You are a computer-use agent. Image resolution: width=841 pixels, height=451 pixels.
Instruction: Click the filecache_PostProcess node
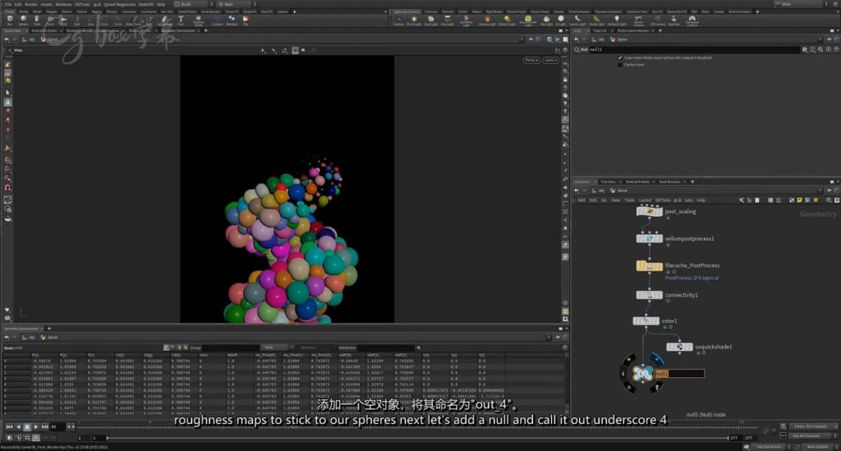[x=650, y=266]
